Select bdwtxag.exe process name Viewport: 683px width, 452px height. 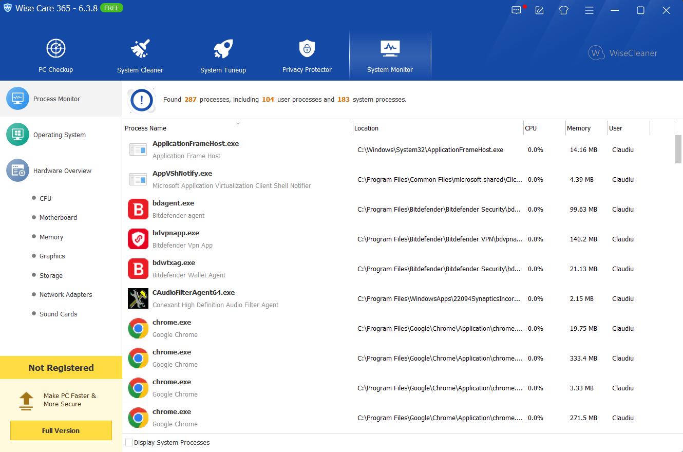(174, 262)
